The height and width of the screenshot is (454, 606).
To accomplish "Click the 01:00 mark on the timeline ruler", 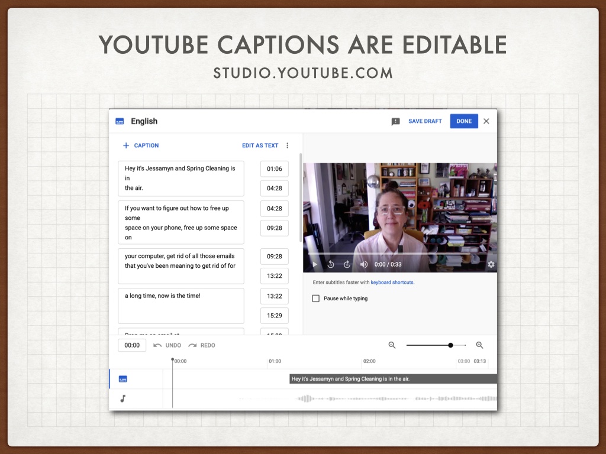I will (x=275, y=361).
